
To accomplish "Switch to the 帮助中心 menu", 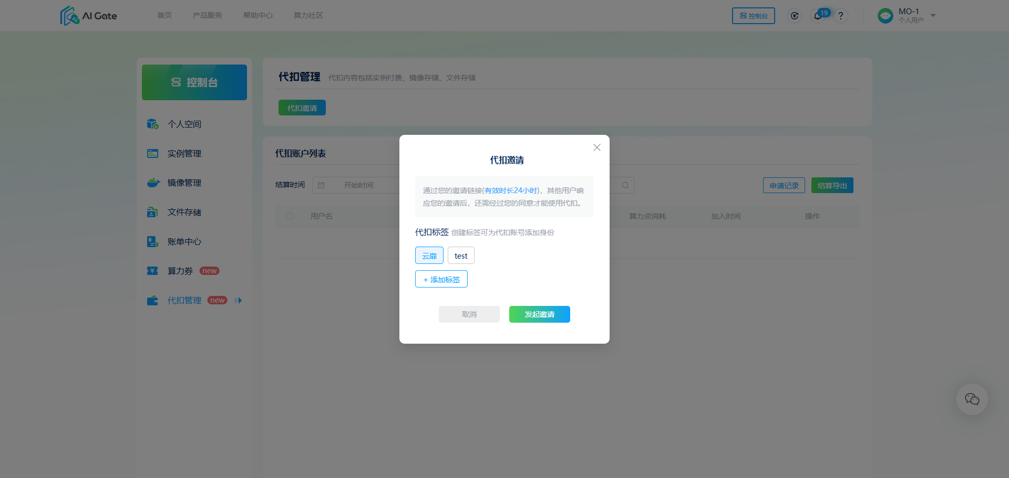I will point(258,15).
